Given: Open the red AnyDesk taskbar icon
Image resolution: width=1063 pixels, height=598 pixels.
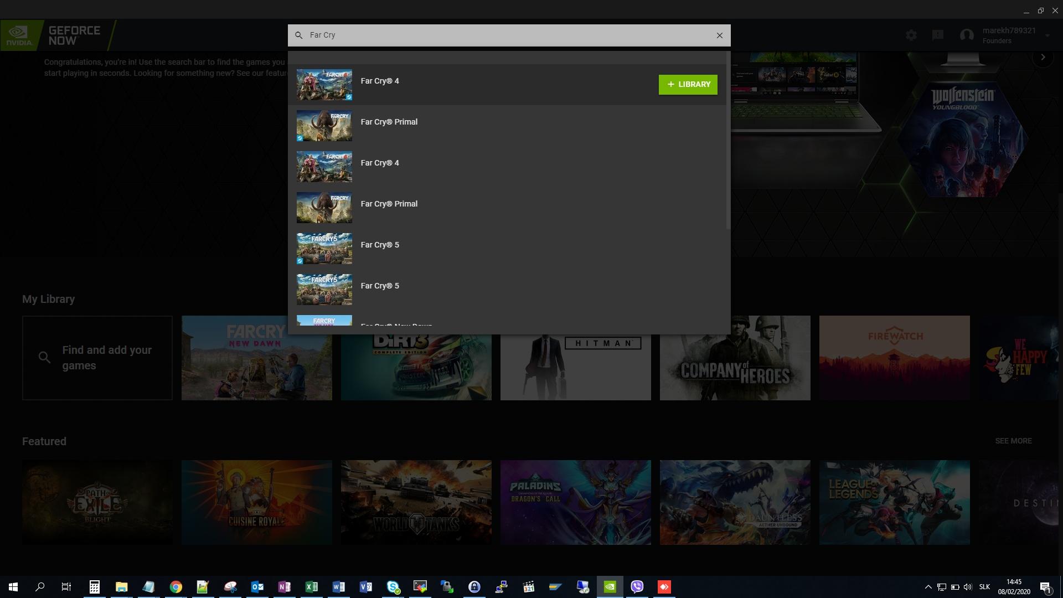Looking at the screenshot, I should click(x=664, y=587).
